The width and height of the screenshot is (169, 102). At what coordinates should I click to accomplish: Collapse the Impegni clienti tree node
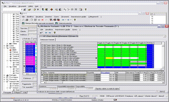[x=4, y=81]
